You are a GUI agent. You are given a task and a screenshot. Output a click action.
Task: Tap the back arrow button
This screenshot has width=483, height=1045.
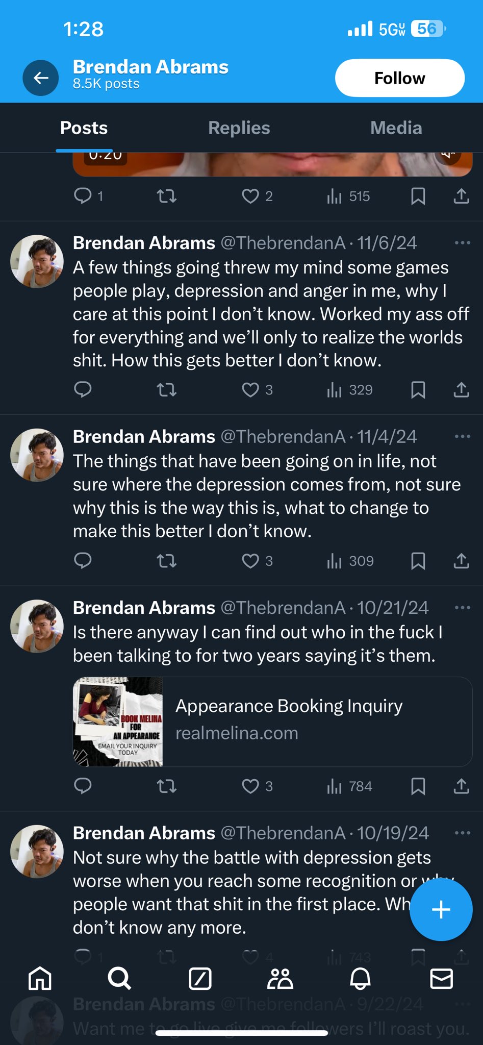click(41, 78)
